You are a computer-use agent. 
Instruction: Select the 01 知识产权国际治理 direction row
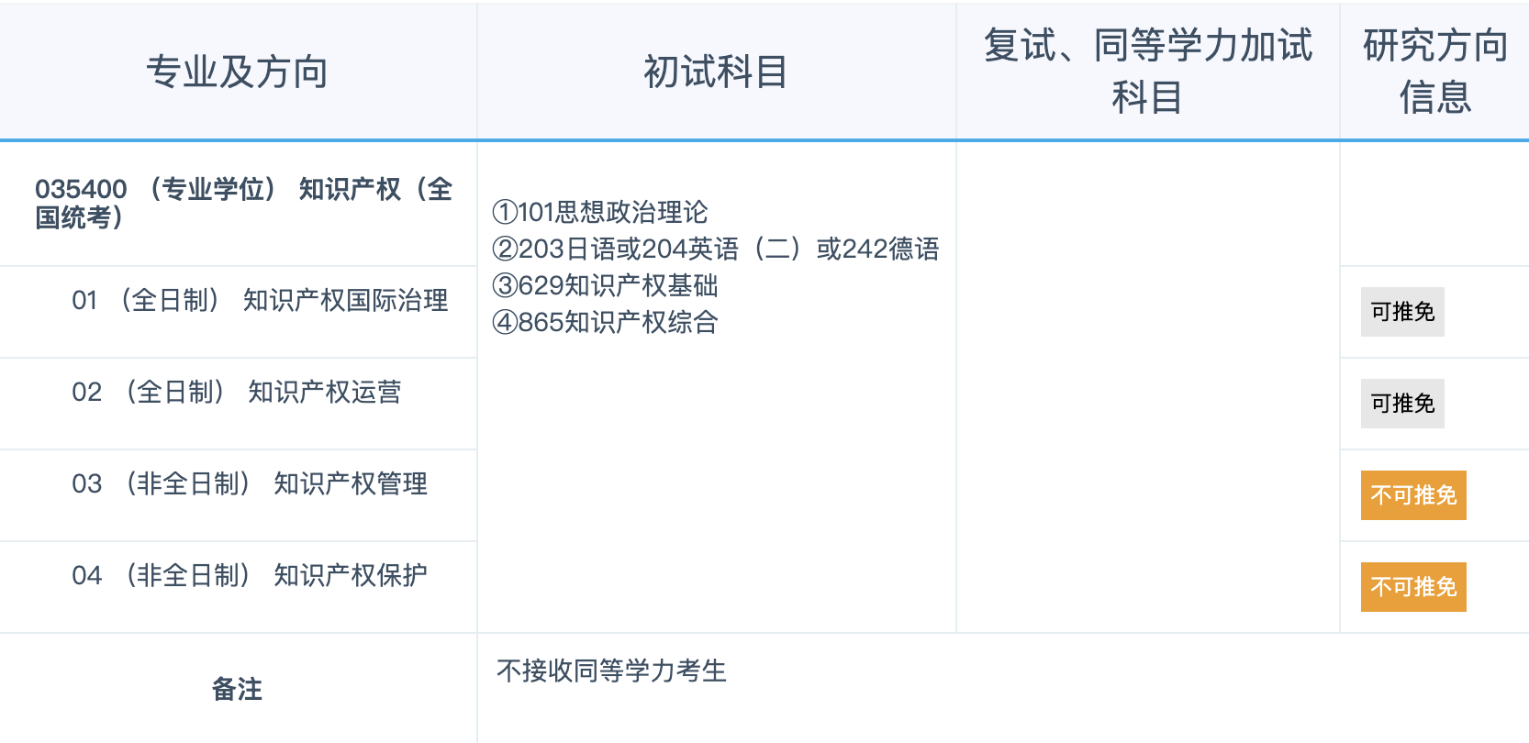pos(260,301)
